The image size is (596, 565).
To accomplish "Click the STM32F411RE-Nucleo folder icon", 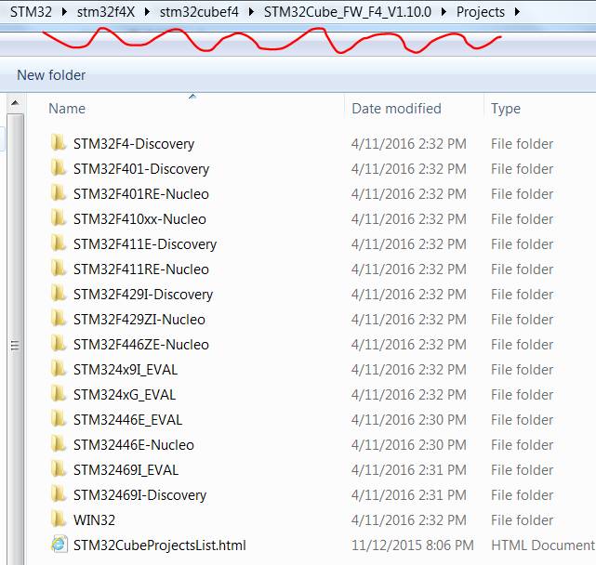I will coord(59,269).
